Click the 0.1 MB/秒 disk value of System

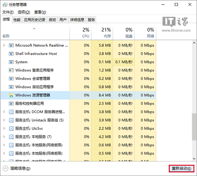(124, 62)
